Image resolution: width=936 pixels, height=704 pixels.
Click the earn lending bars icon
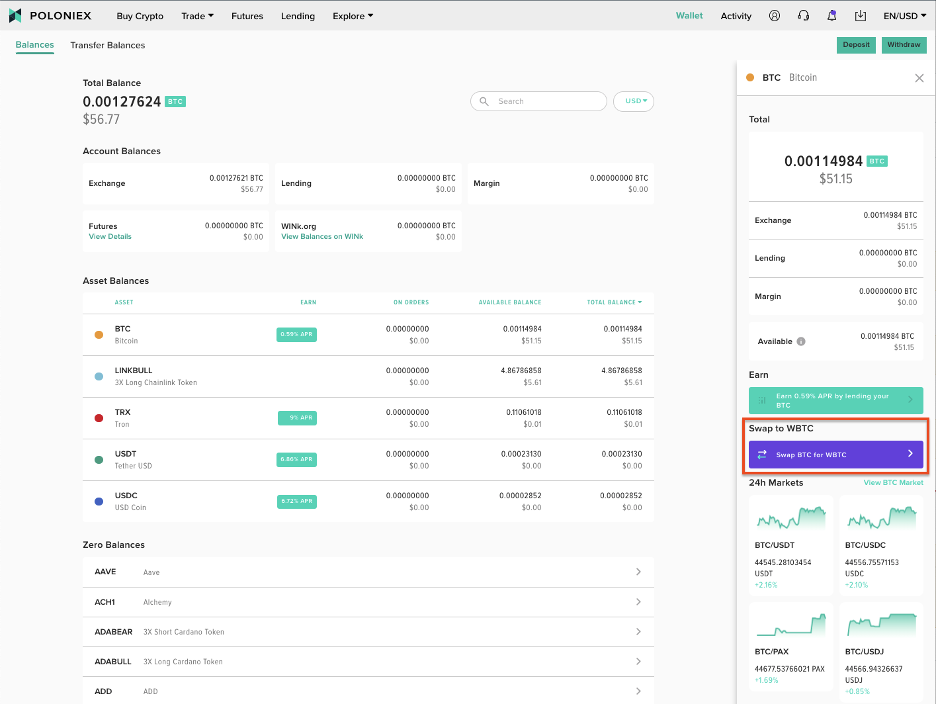[x=762, y=400]
